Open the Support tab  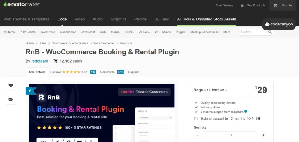[x=133, y=72]
